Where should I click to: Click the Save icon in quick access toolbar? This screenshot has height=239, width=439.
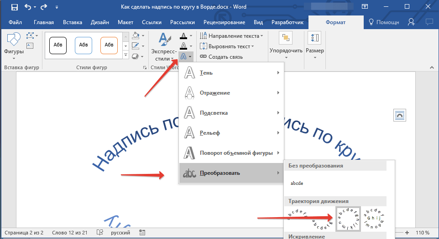point(14,7)
